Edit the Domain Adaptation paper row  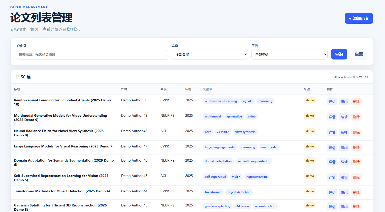(344, 162)
